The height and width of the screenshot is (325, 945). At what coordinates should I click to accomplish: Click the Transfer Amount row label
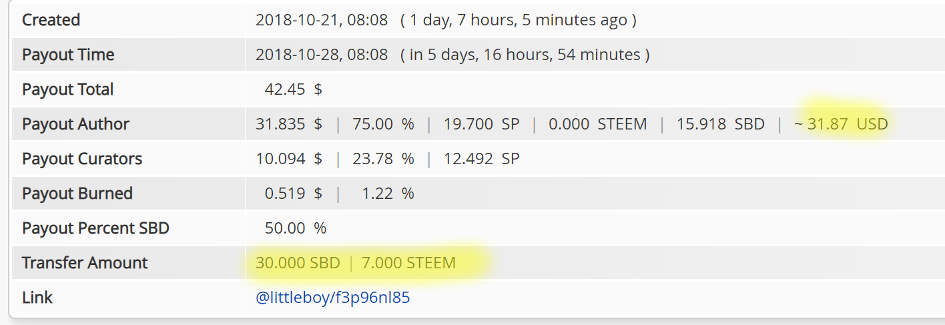point(85,263)
